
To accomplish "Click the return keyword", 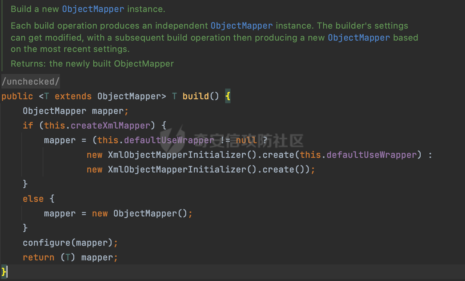I will coord(38,258).
